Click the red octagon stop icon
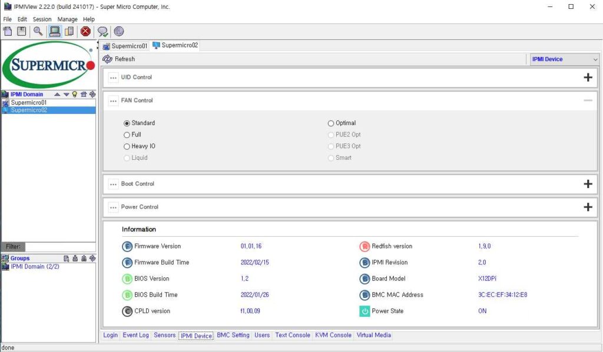 tap(86, 32)
